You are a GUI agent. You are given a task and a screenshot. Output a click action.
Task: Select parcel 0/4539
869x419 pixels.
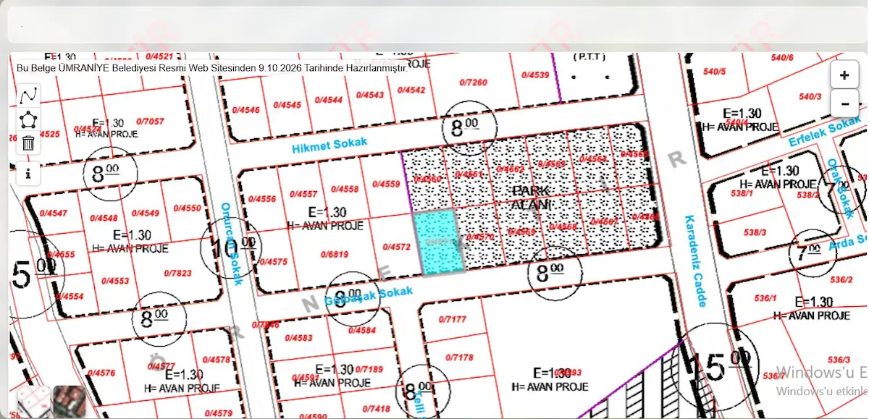[534, 75]
